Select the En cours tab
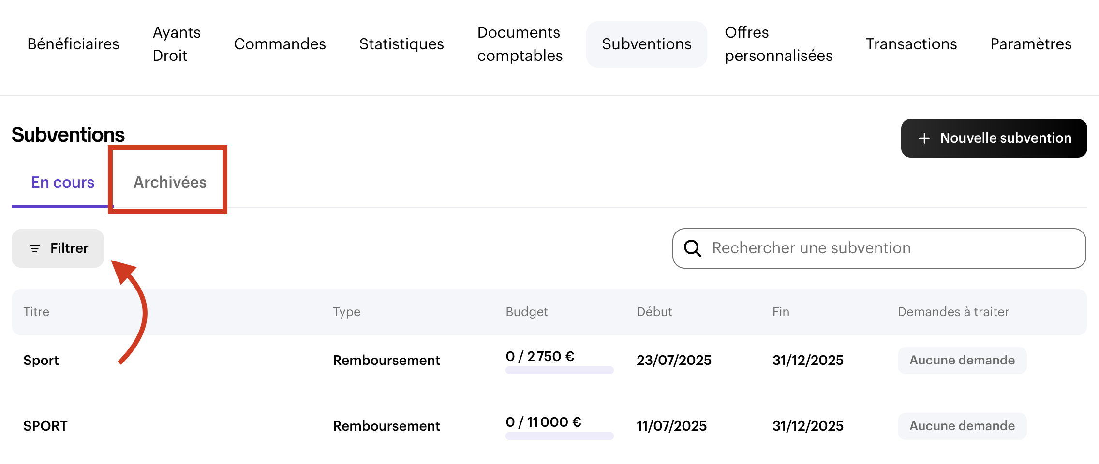Viewport: 1099px width, 464px height. tap(62, 182)
